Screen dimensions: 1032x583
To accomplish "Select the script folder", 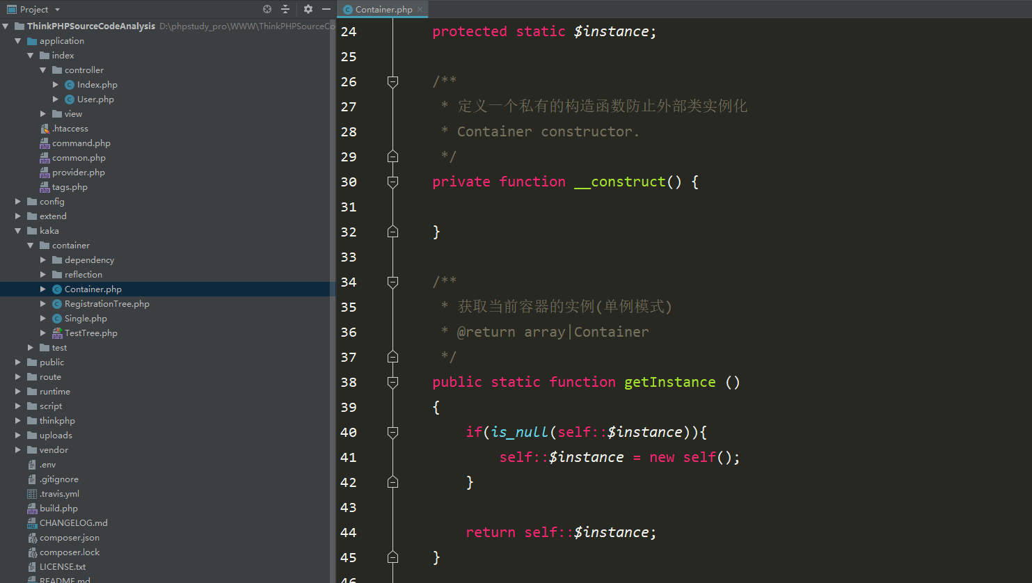I will [51, 406].
